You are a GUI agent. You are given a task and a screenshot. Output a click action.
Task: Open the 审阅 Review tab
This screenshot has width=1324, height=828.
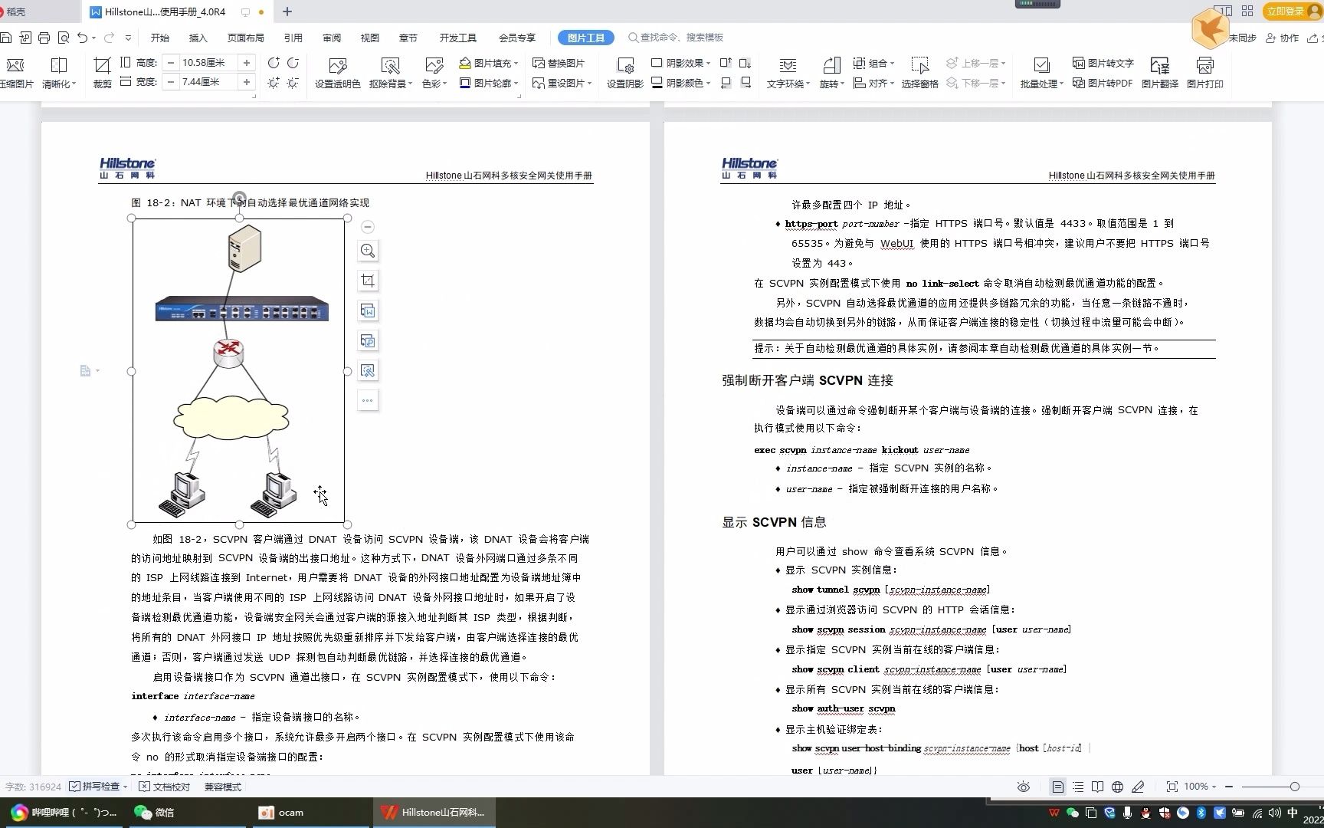tap(331, 38)
